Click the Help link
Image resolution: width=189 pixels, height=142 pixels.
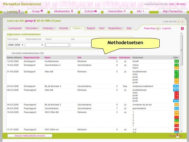pyautogui.click(x=172, y=4)
